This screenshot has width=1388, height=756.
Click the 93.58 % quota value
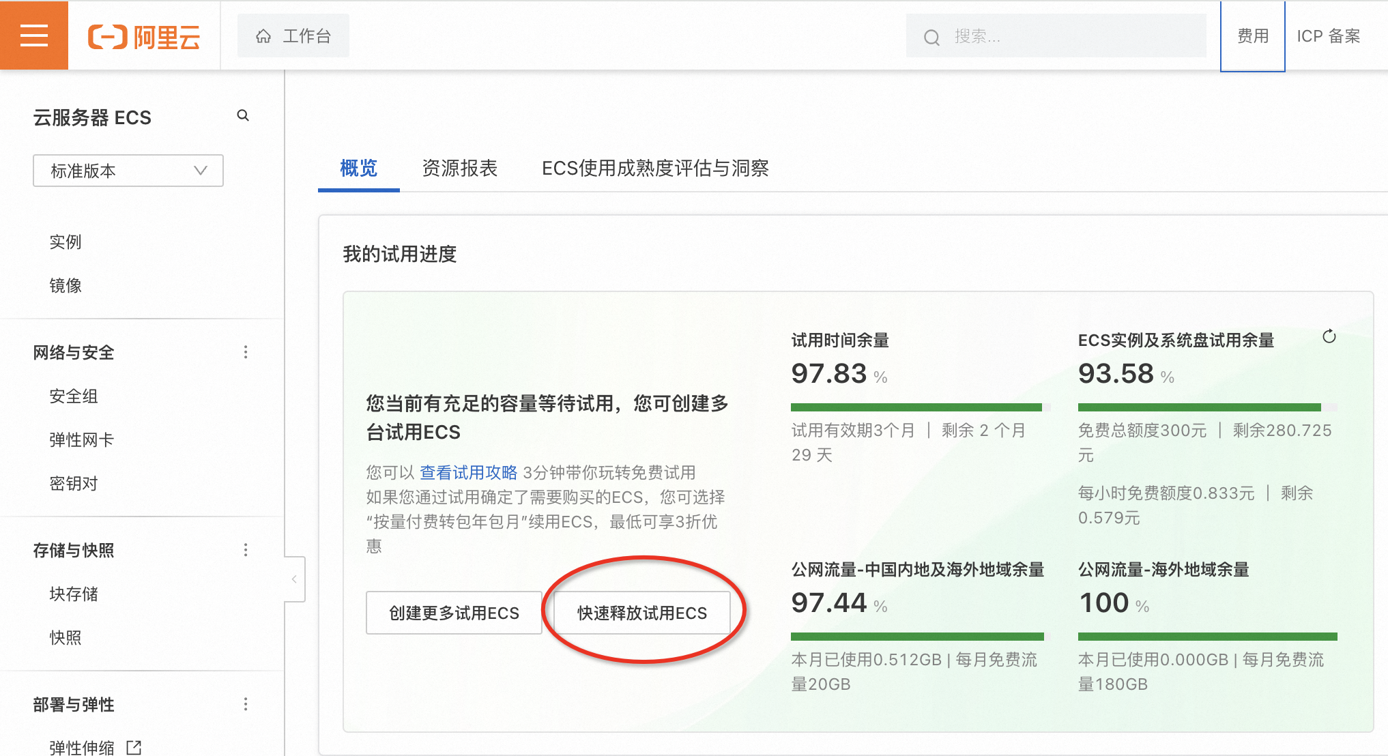tap(1126, 374)
